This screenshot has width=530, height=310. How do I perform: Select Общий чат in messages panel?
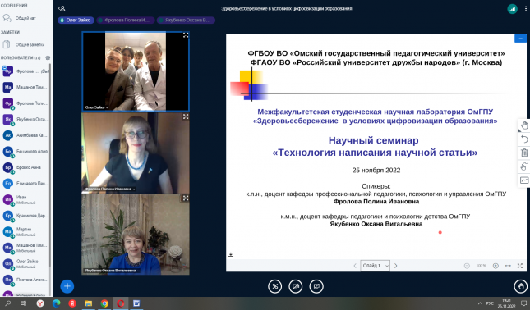click(x=25, y=18)
